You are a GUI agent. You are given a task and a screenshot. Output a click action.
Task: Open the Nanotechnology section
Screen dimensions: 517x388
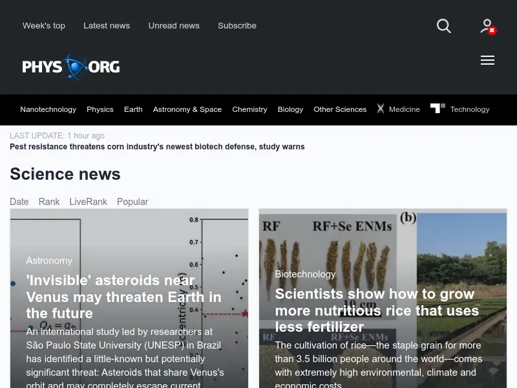click(48, 109)
